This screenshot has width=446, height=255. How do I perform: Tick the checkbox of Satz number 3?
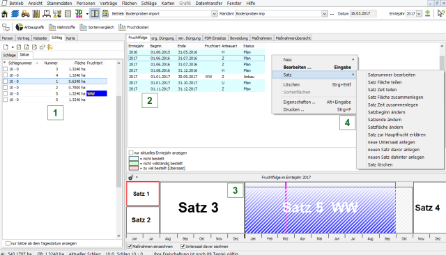tap(5, 69)
